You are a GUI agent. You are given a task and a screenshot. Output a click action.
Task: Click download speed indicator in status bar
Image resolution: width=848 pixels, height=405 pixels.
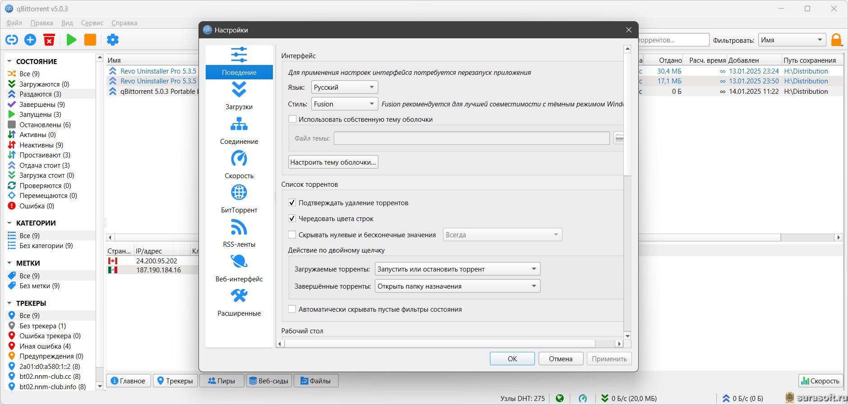(629, 398)
